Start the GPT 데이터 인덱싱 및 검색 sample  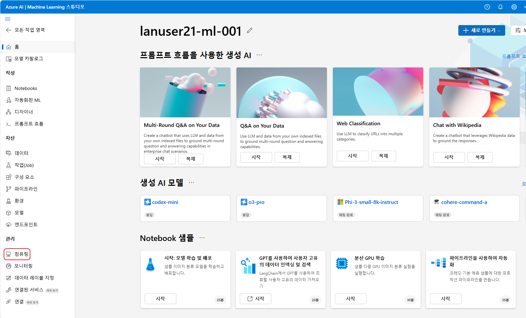[x=256, y=299]
